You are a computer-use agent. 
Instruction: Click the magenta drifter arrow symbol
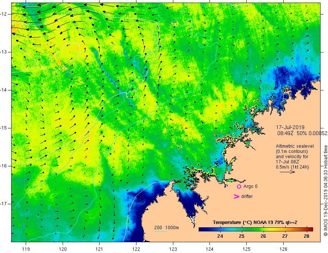tap(236, 196)
